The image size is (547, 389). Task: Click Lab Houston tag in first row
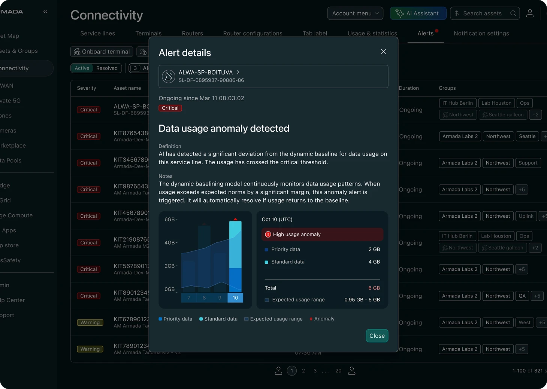496,103
